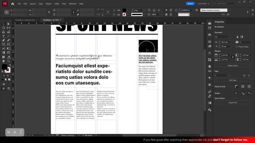Screen dimensions: 255x143
Task: Toggle show guides button
Action: (236, 93)
